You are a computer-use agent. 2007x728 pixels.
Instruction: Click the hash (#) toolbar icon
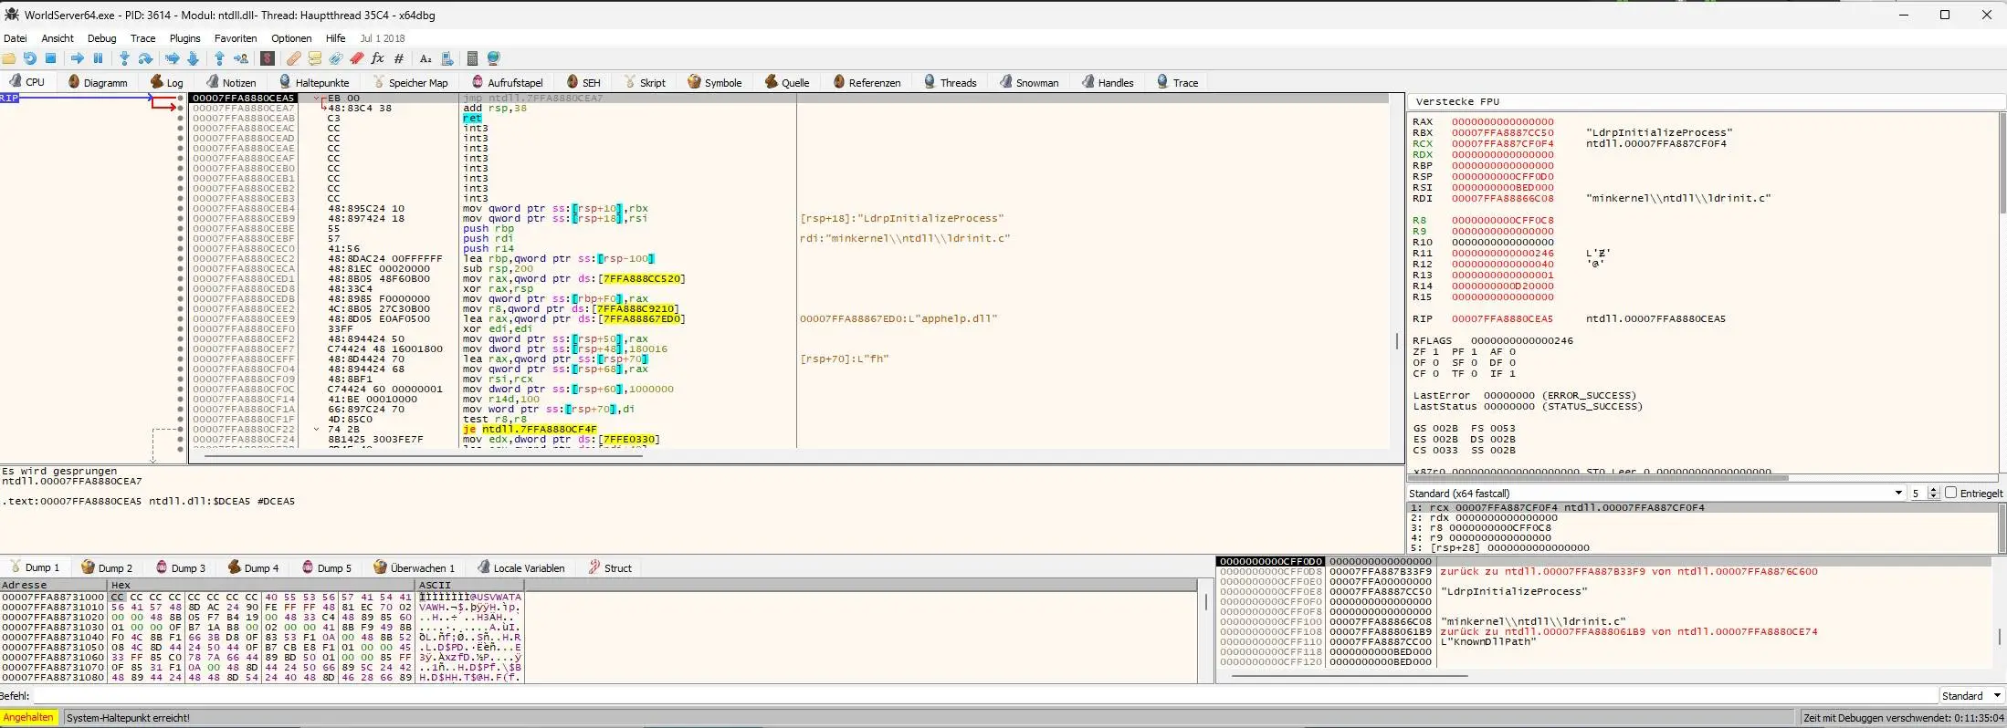pyautogui.click(x=398, y=58)
